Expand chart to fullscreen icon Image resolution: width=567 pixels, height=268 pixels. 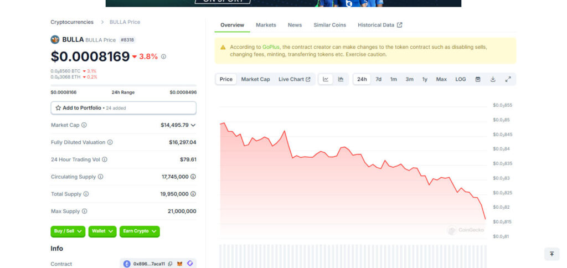pyautogui.click(x=508, y=79)
